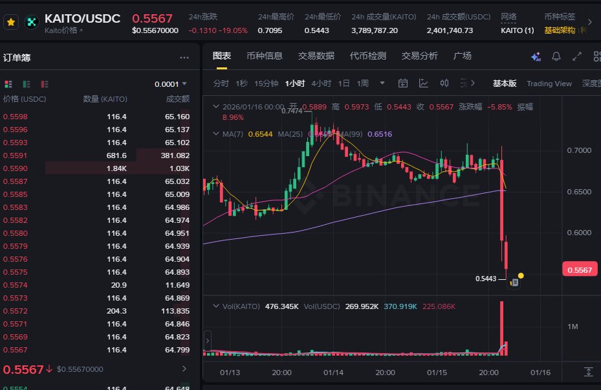Open more time intervals dropdown arrow

coord(382,83)
